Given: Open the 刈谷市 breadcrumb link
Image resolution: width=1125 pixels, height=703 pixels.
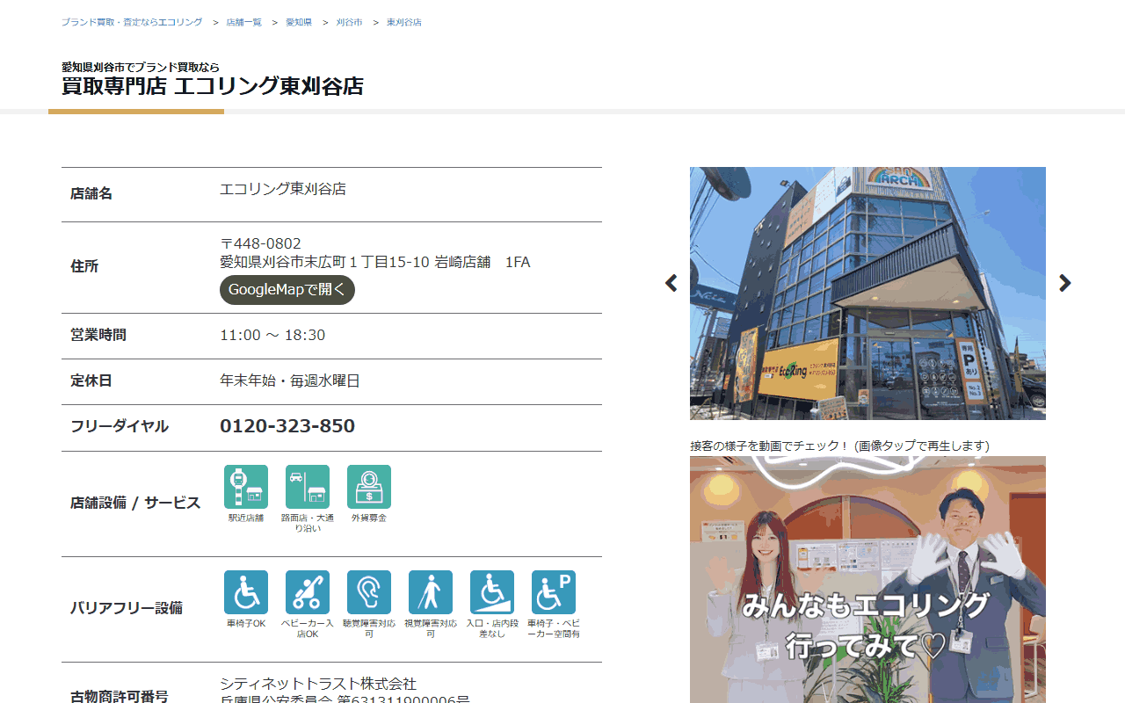Looking at the screenshot, I should (x=349, y=22).
